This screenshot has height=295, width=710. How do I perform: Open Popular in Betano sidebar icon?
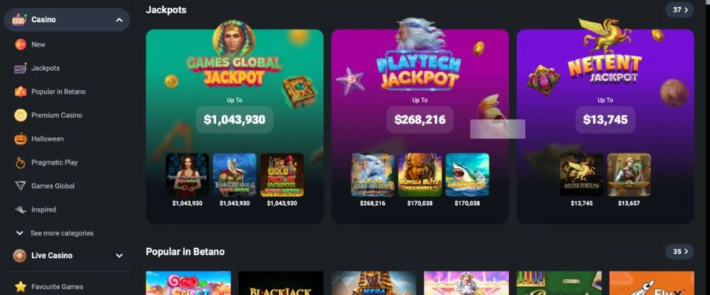(x=21, y=91)
